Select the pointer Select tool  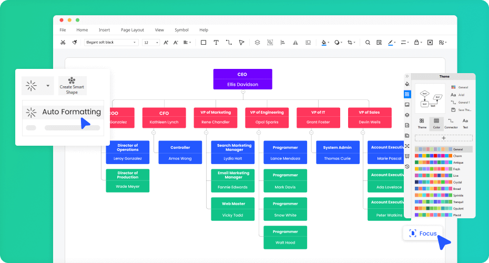click(x=241, y=43)
